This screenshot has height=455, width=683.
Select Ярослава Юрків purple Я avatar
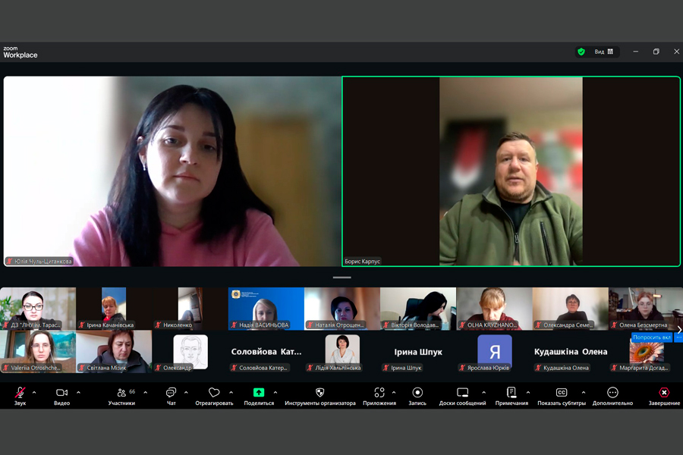(x=494, y=351)
